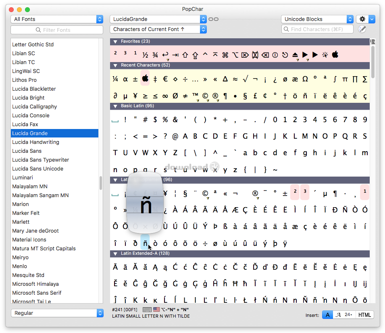Click the font link chain icon
Image resolution: width=385 pixels, height=333 pixels.
coord(214,19)
